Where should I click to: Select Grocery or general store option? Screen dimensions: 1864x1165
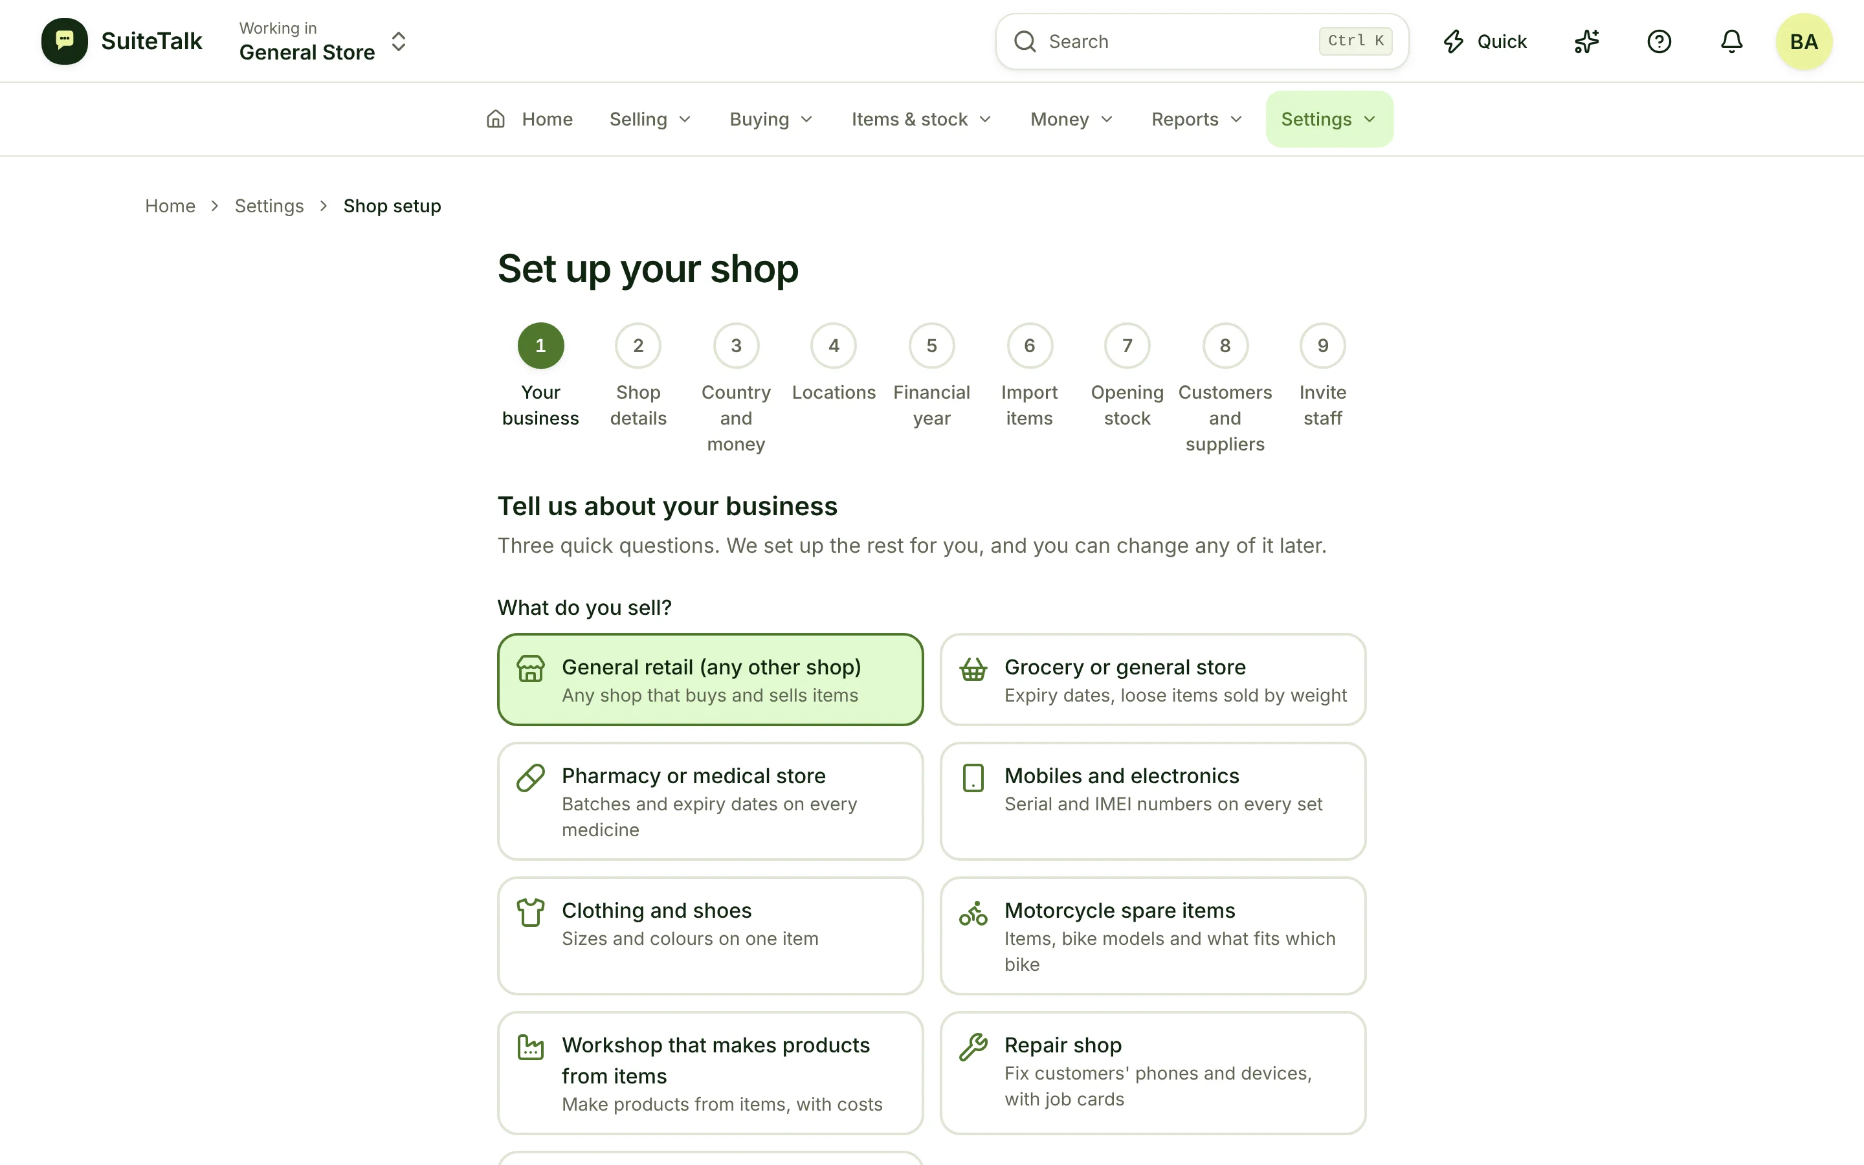click(1153, 680)
